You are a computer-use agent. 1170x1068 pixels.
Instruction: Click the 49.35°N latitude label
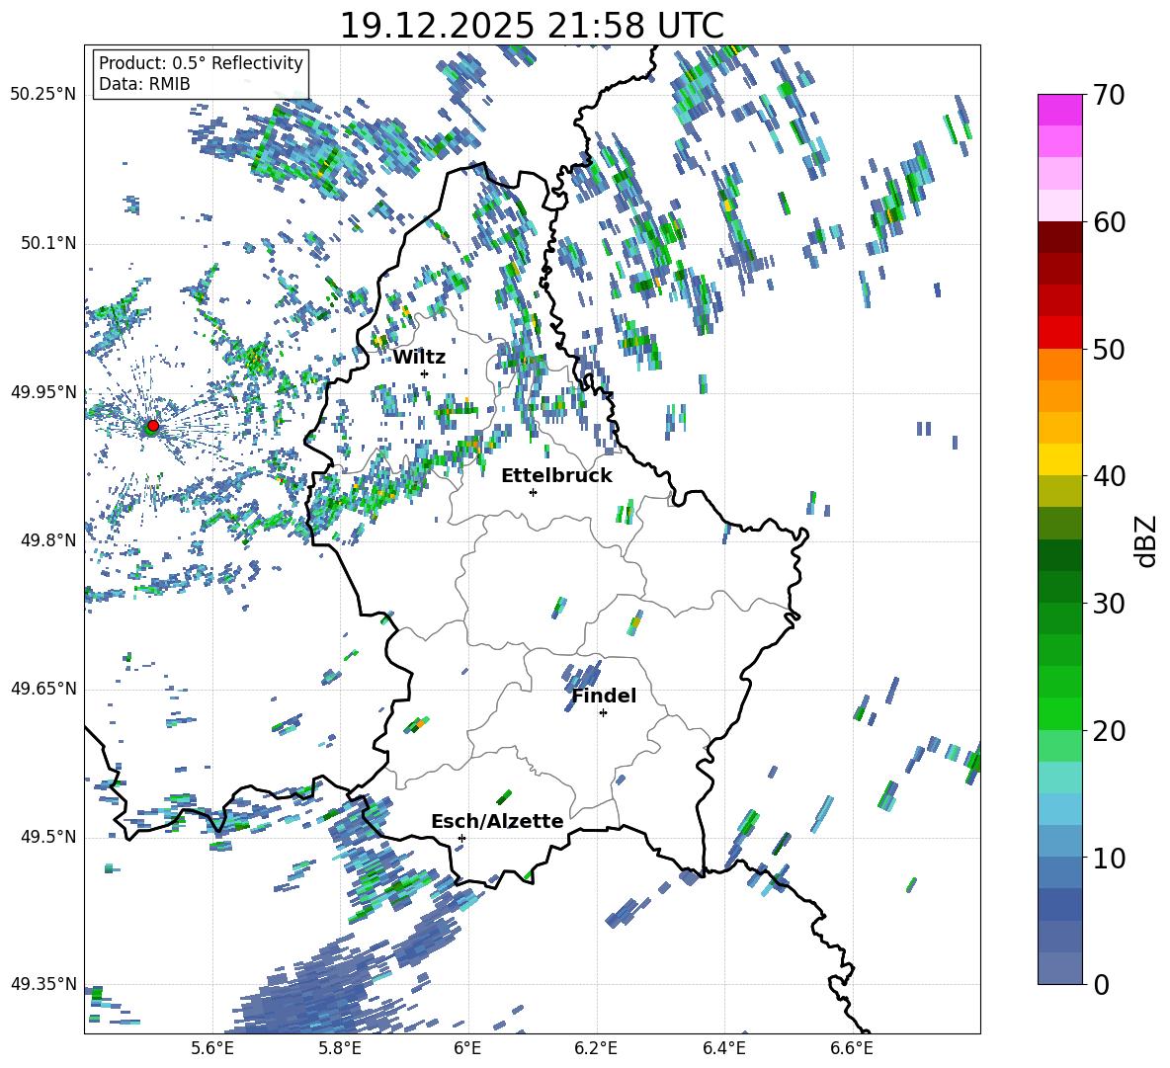coord(43,984)
